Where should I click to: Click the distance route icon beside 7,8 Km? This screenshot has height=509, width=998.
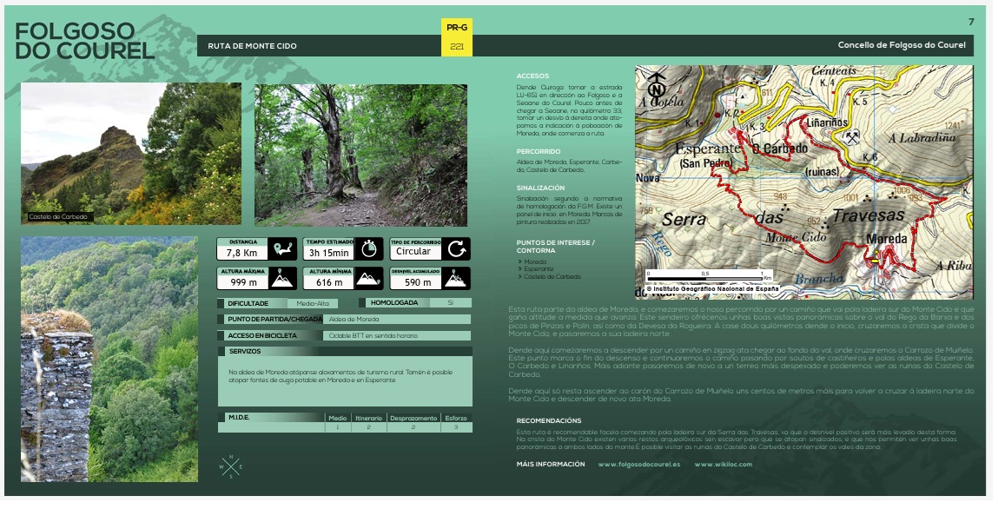(282, 249)
